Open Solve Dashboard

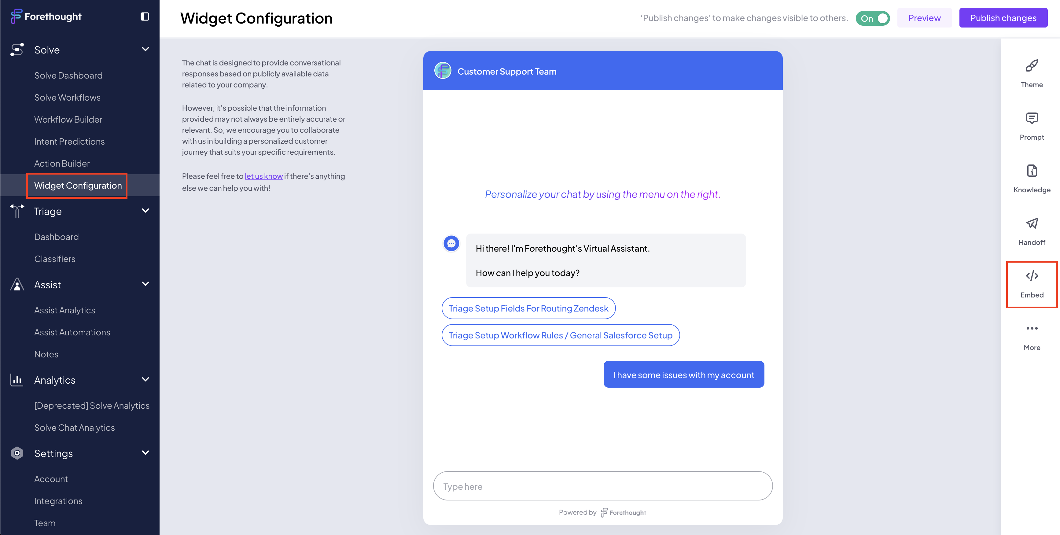coord(68,75)
